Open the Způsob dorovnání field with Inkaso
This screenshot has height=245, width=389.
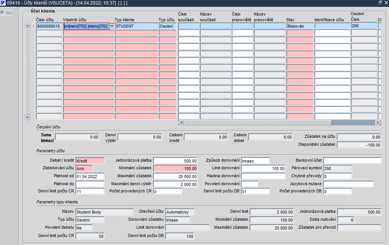coord(255,161)
